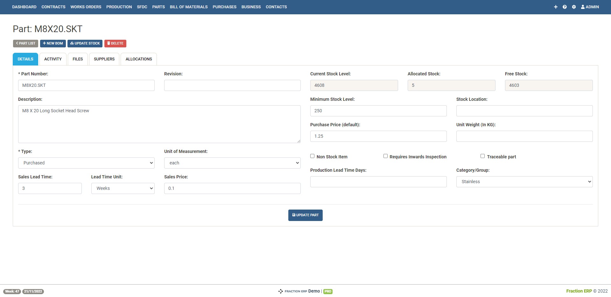
Task: Open the quick add plus icon
Action: 556,7
